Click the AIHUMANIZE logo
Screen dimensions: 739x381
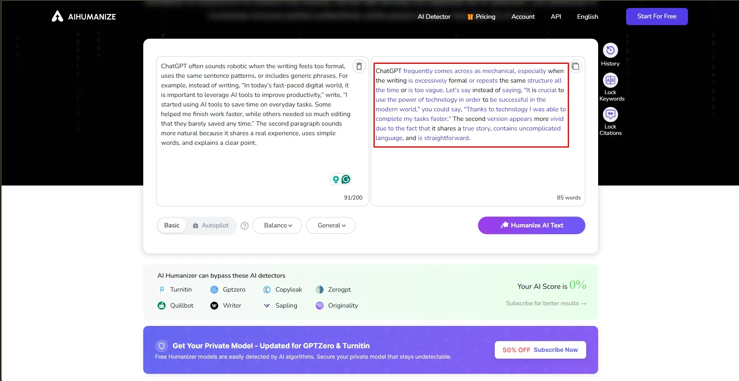pyautogui.click(x=84, y=16)
